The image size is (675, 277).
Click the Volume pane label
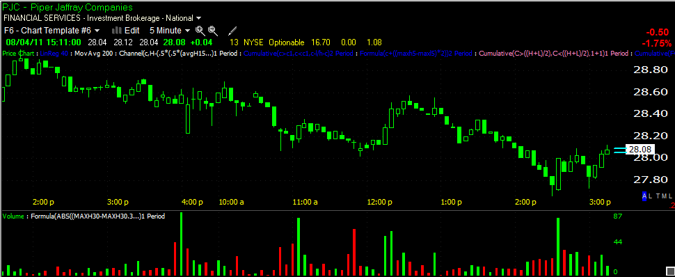pyautogui.click(x=13, y=216)
